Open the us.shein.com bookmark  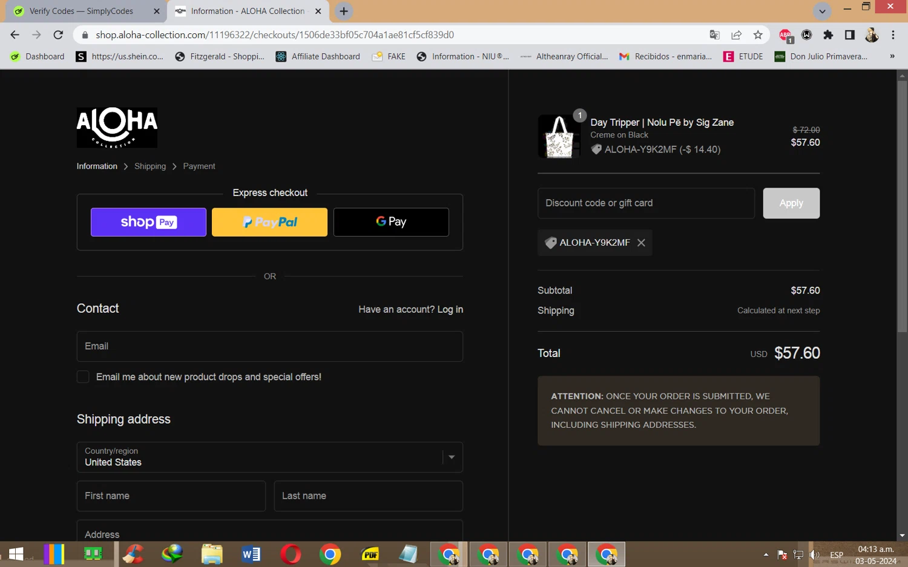(x=120, y=56)
